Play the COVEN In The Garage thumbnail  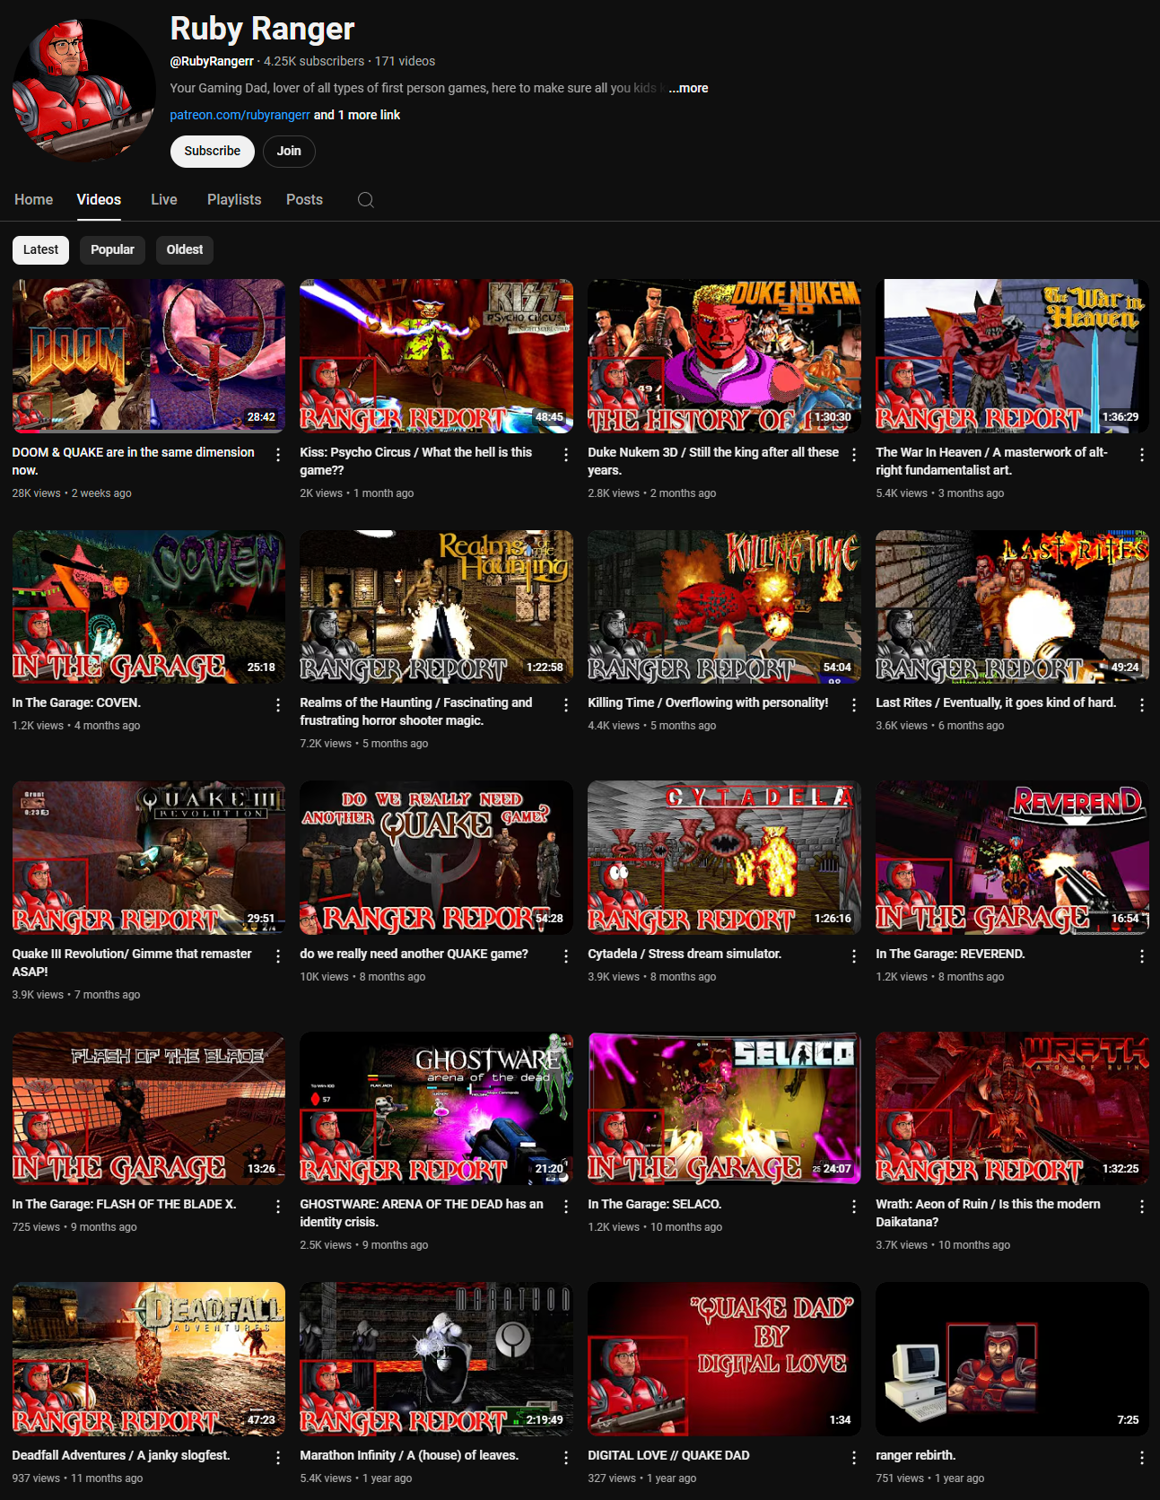click(148, 606)
